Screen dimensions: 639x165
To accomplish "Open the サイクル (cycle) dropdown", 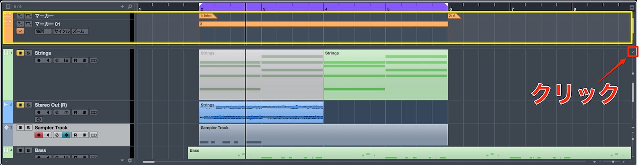I will click(62, 31).
